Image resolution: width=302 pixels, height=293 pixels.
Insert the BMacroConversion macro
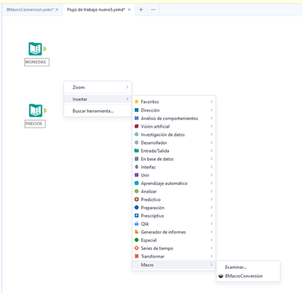click(248, 276)
